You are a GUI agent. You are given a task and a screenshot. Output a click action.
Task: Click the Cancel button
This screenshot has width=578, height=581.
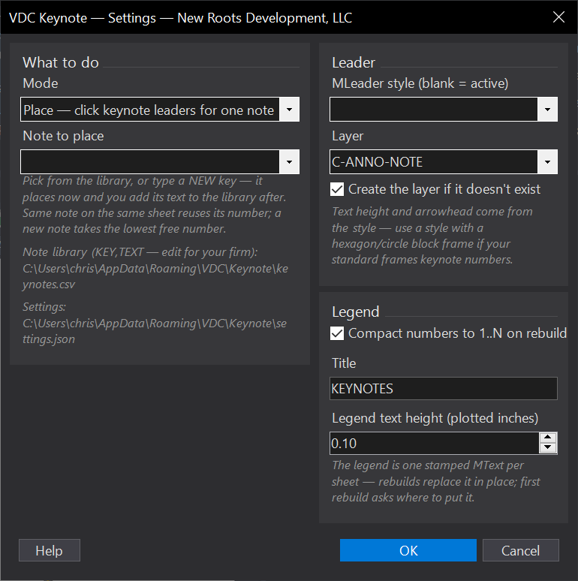[x=520, y=551]
